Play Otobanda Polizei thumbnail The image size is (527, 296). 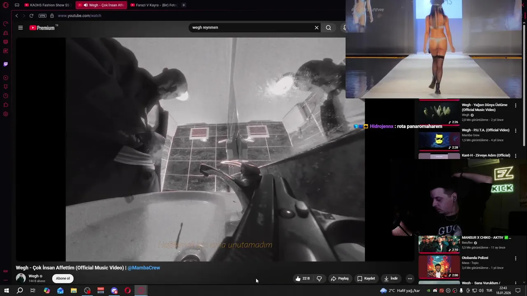tap(439, 267)
